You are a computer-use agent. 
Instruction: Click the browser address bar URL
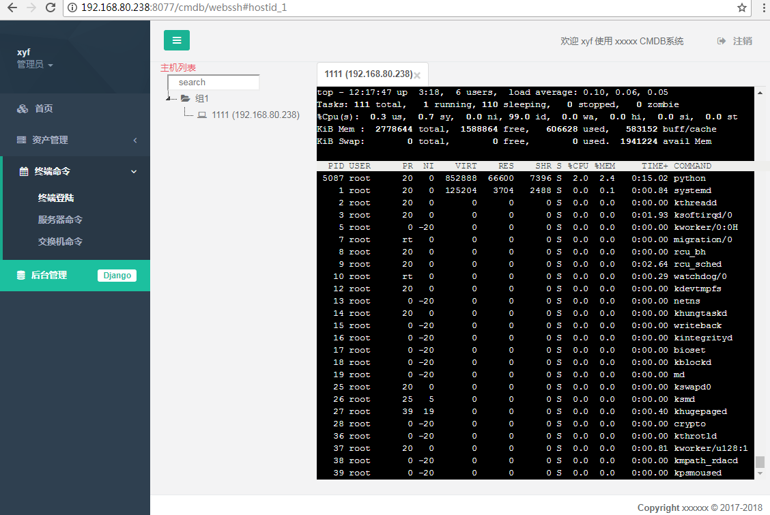pyautogui.click(x=184, y=8)
